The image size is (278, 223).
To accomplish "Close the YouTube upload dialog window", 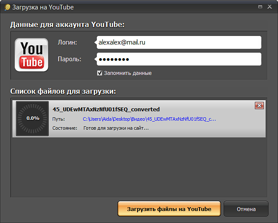I will pos(270,6).
